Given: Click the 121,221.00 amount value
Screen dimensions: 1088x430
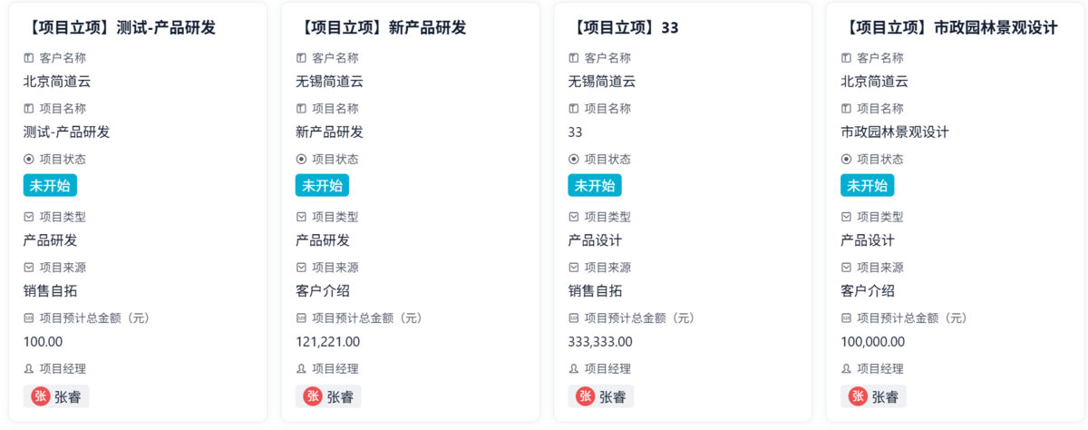Looking at the screenshot, I should pyautogui.click(x=327, y=342).
